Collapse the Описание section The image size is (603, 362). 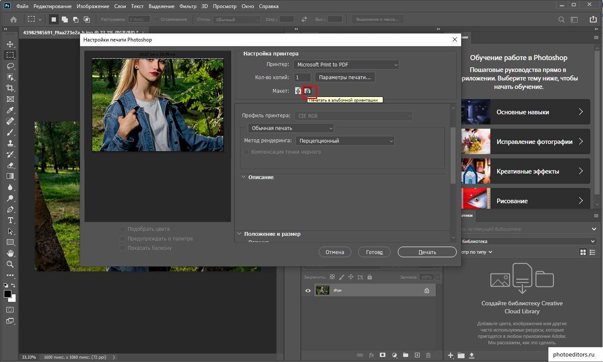click(x=243, y=177)
